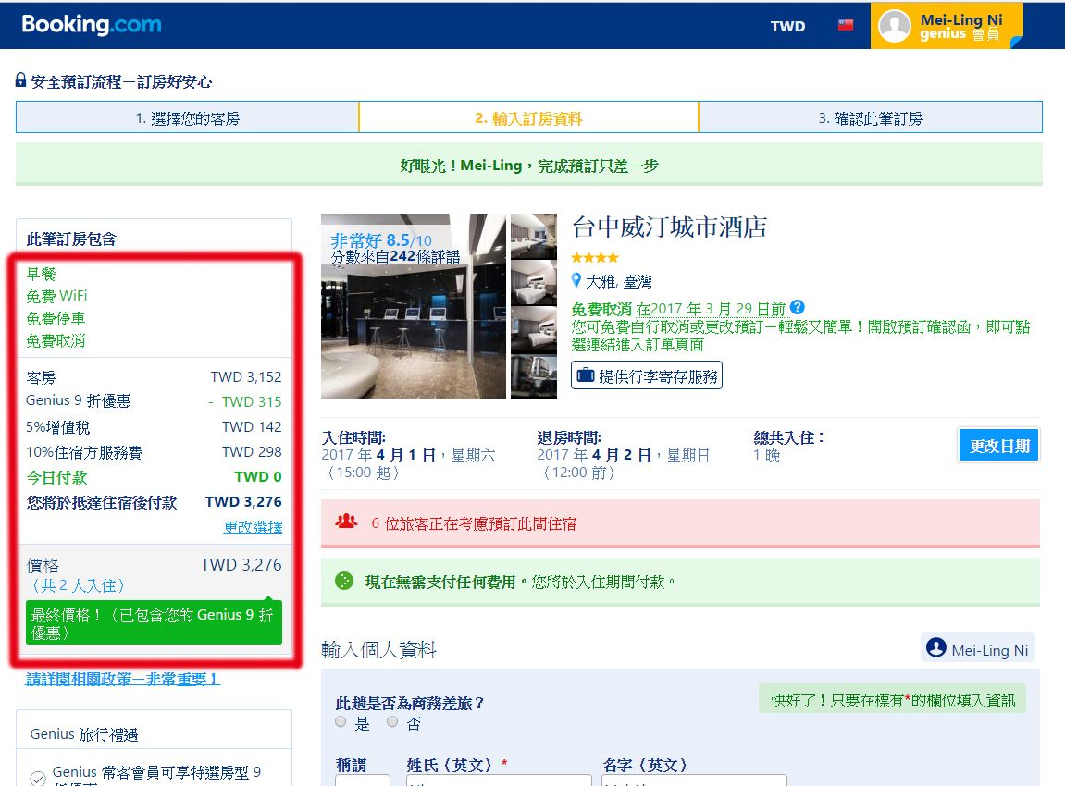Open the second small bedroom thumbnail
Image resolution: width=1065 pixels, height=786 pixels.
533,282
